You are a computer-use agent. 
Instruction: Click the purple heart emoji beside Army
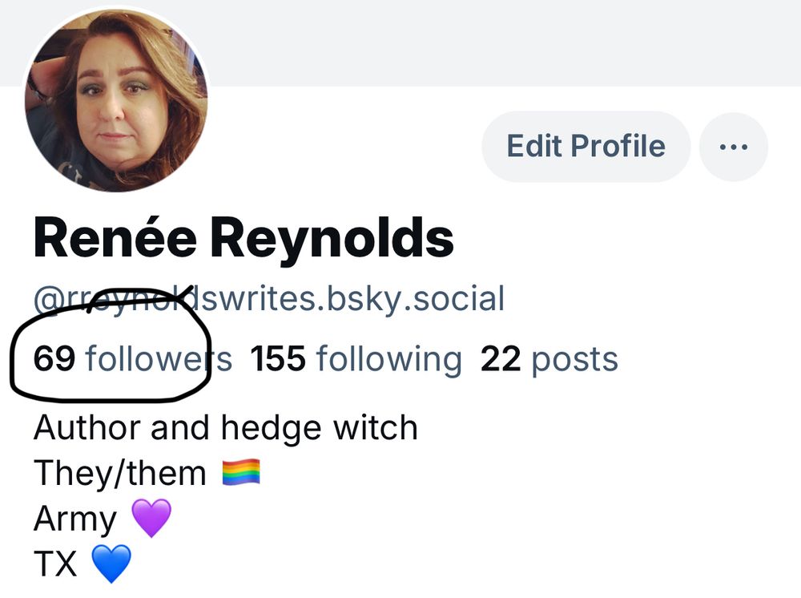click(x=151, y=518)
